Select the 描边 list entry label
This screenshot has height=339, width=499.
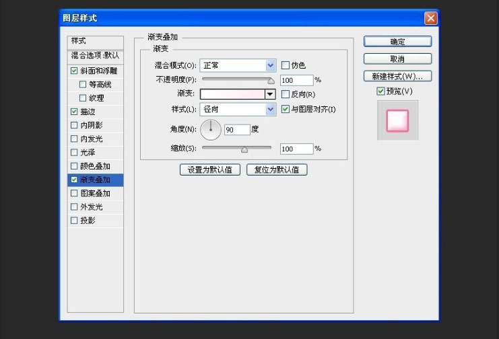[88, 112]
